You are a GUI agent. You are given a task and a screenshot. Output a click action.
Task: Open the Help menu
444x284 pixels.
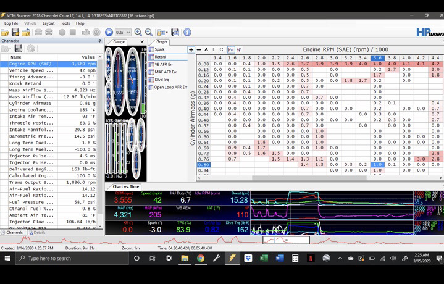(x=80, y=23)
